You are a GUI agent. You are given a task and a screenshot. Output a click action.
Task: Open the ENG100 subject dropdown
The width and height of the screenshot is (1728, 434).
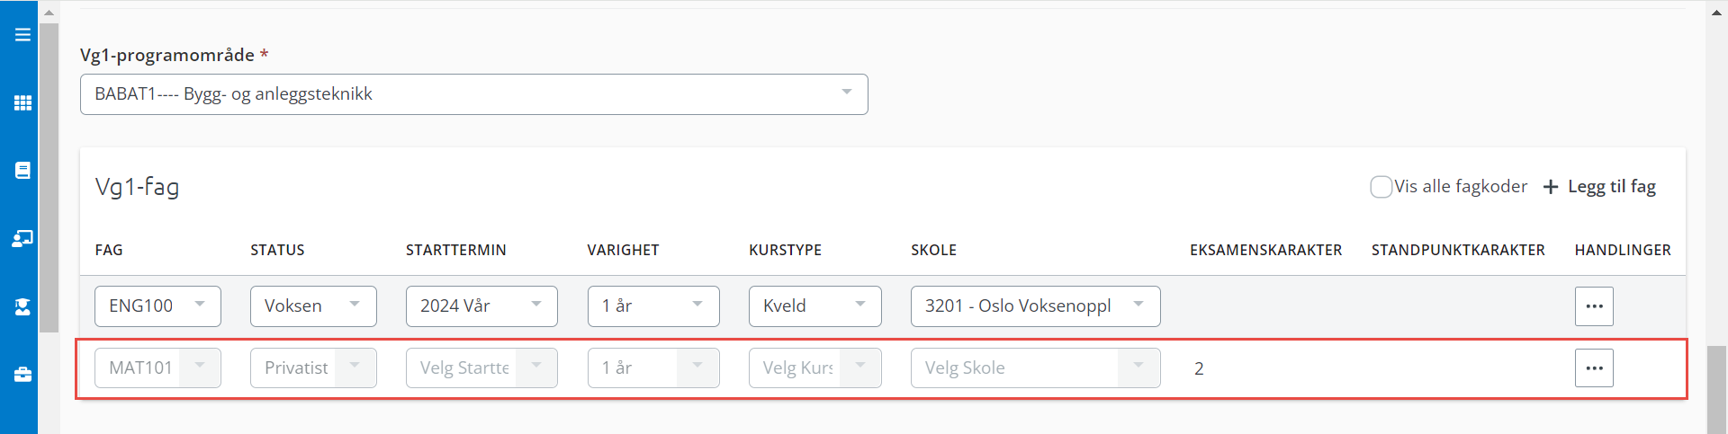pyautogui.click(x=157, y=306)
